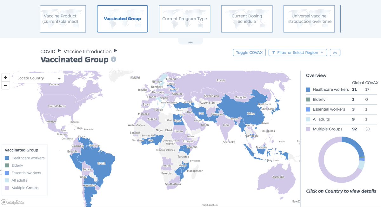381x207 pixels.
Task: Click Australia on the map
Action: 278,177
